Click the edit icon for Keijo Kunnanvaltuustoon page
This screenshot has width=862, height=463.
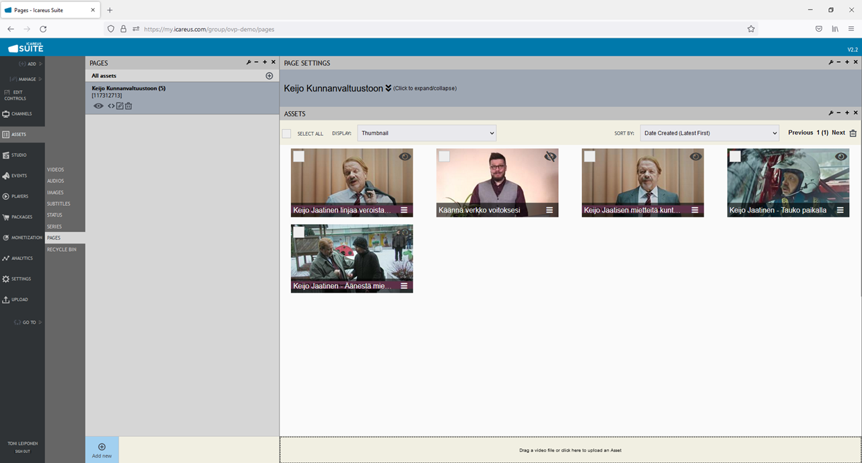click(x=120, y=106)
